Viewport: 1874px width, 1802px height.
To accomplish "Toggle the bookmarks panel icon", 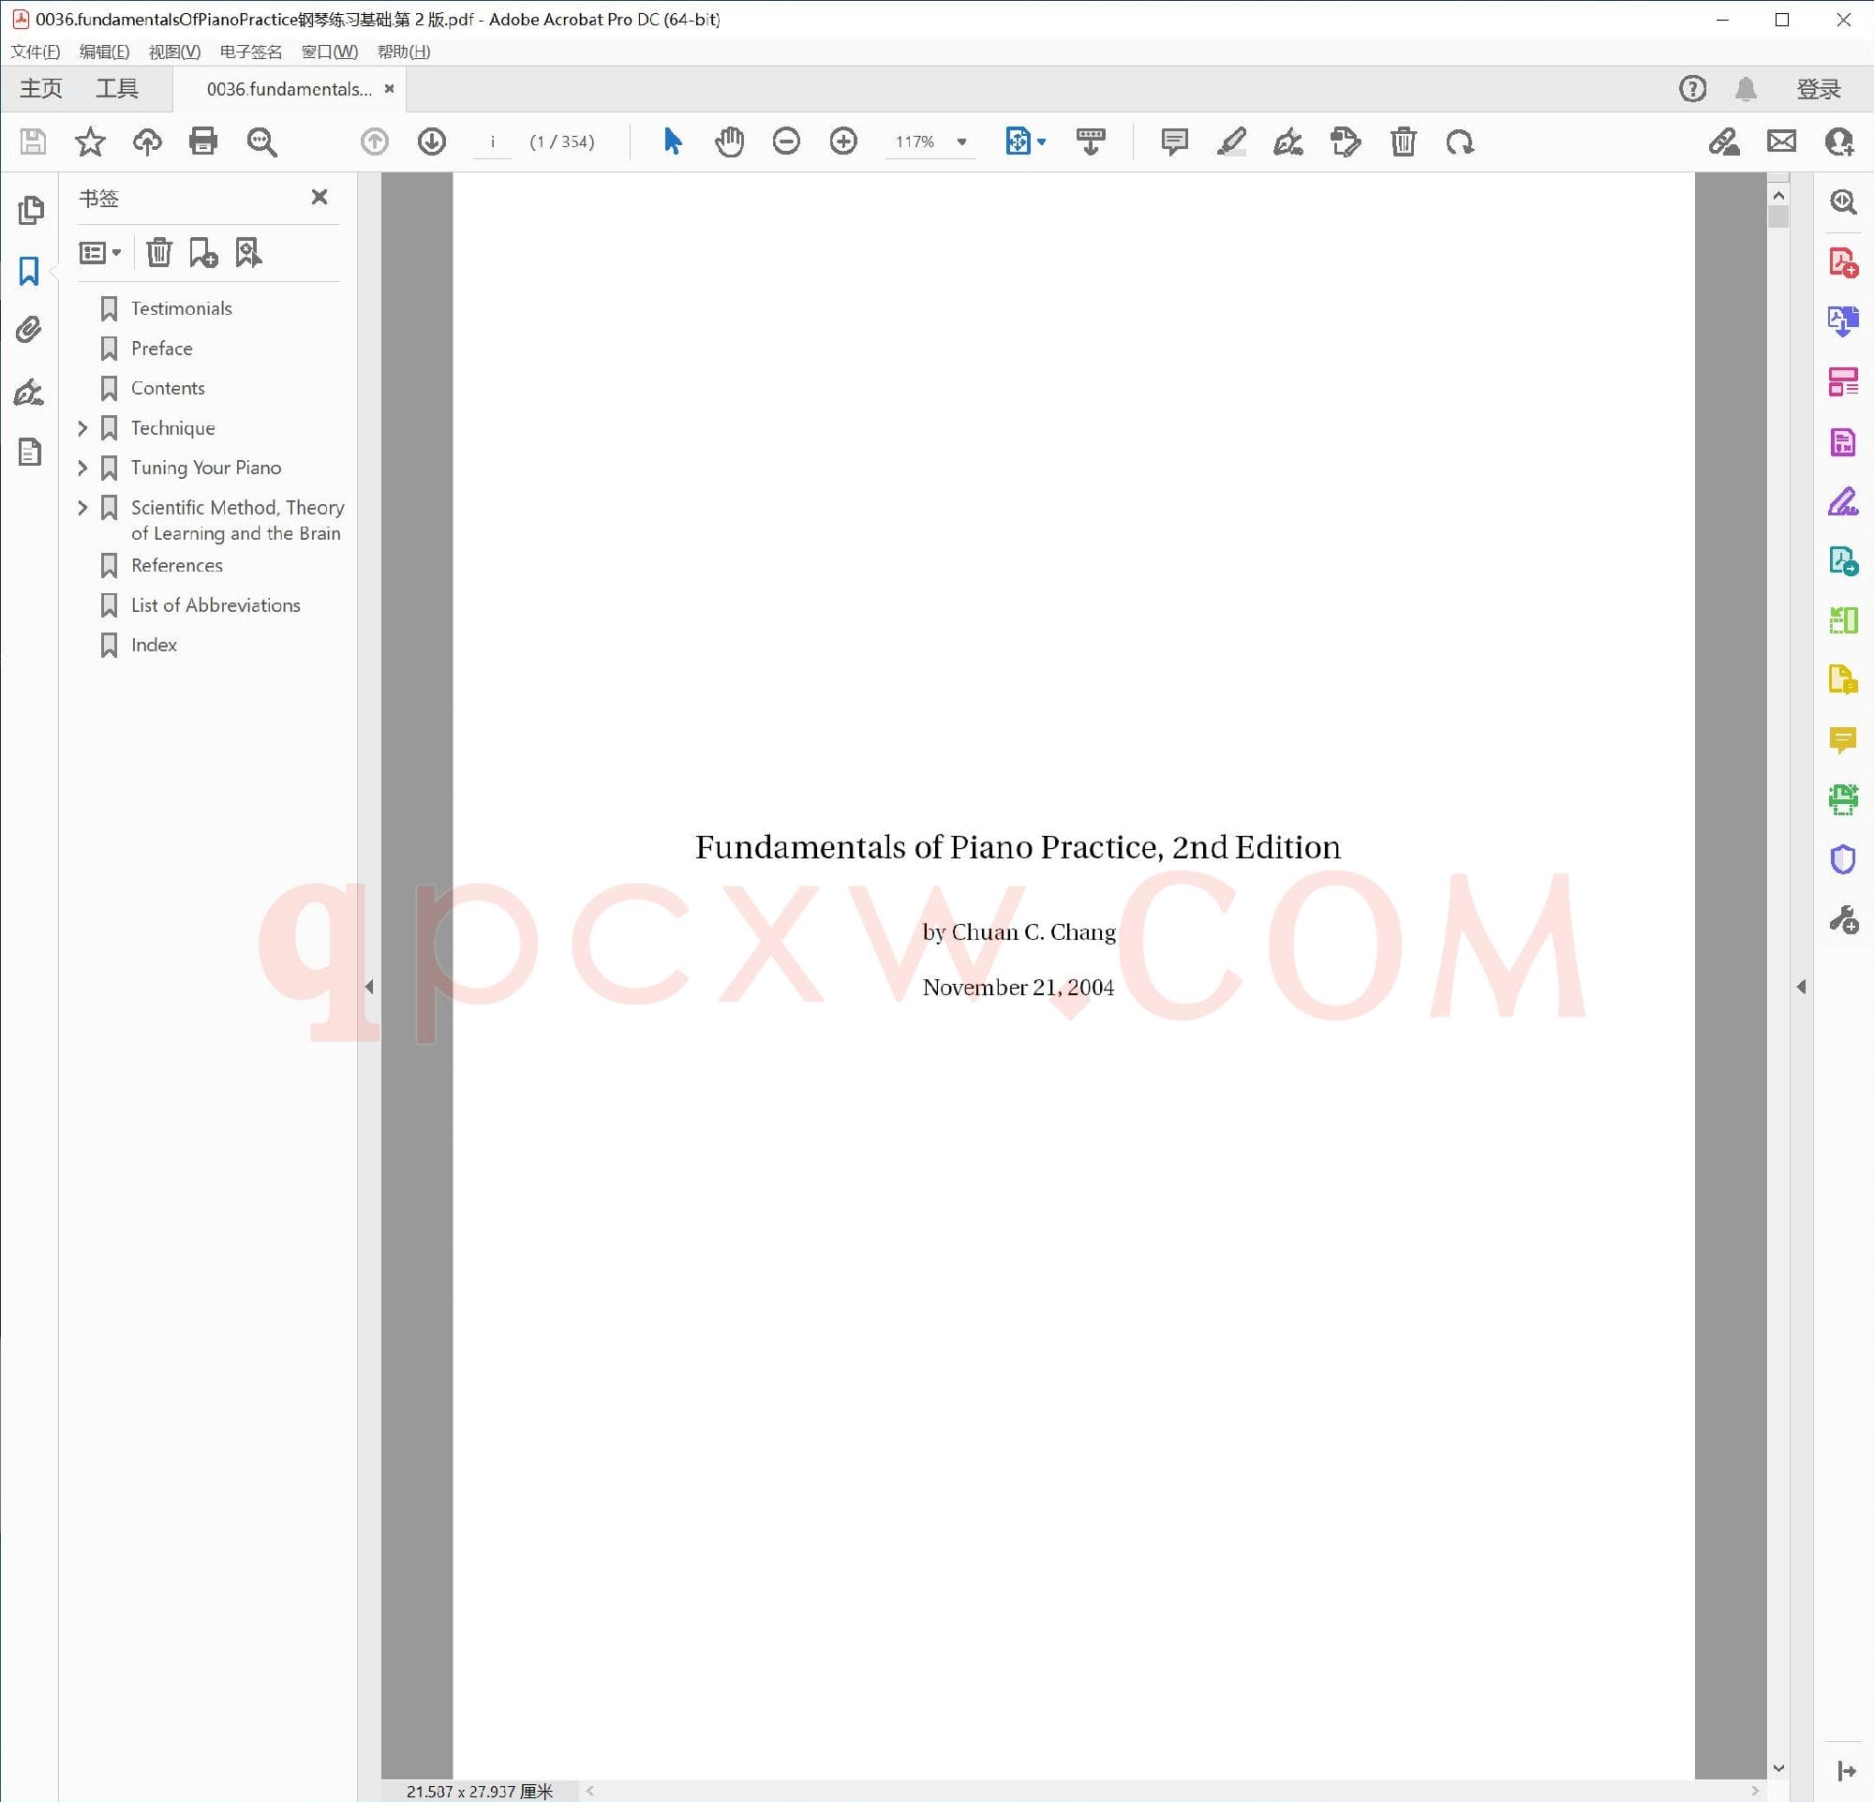I will [x=29, y=272].
